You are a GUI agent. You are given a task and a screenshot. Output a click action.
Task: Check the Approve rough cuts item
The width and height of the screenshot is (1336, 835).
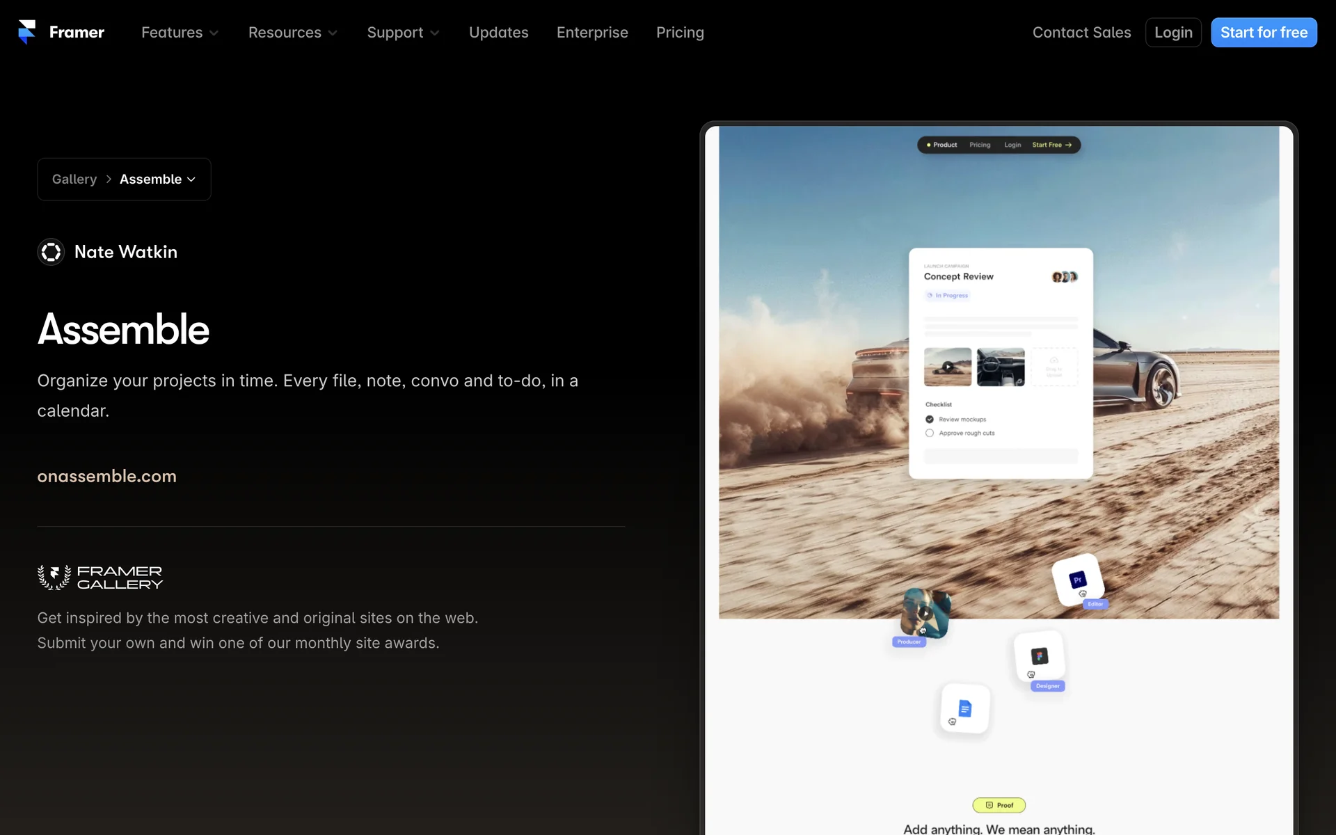click(930, 433)
